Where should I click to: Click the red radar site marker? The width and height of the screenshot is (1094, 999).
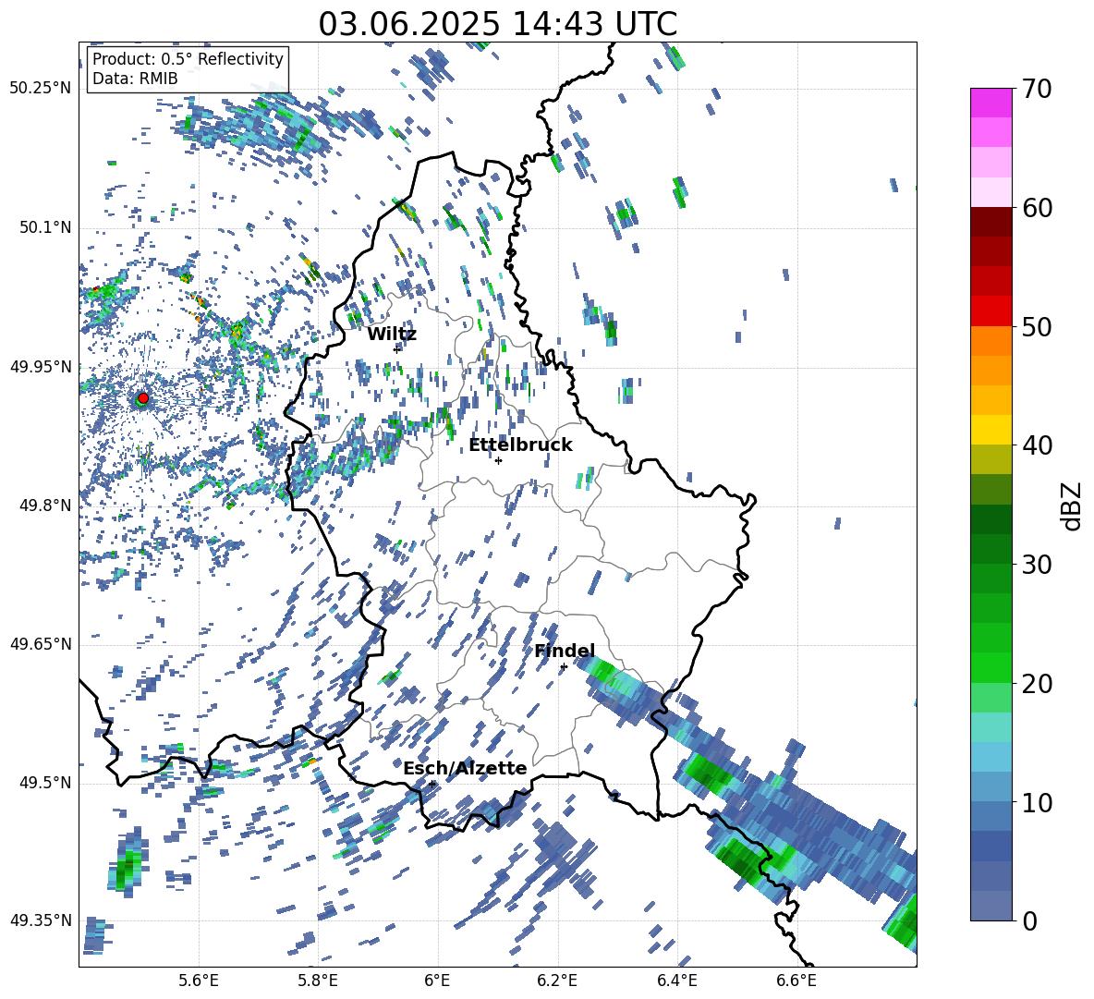click(143, 397)
